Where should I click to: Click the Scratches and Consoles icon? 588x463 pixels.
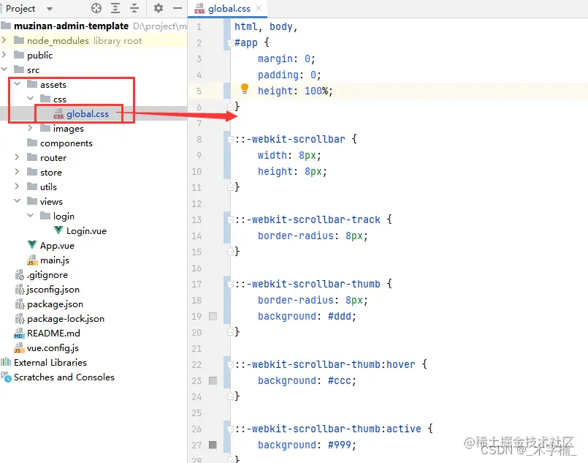tap(6, 377)
